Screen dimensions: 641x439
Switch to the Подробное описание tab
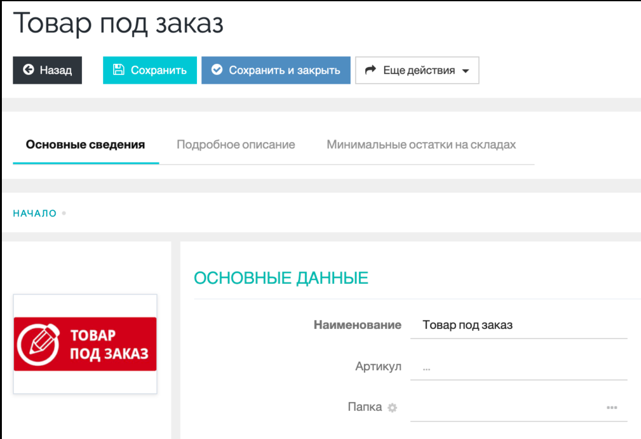pos(236,144)
